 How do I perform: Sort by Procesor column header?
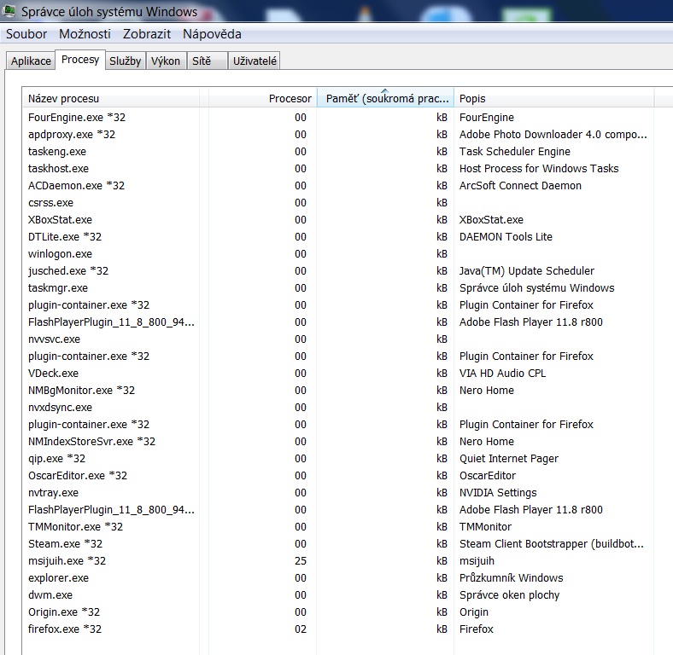pyautogui.click(x=262, y=99)
